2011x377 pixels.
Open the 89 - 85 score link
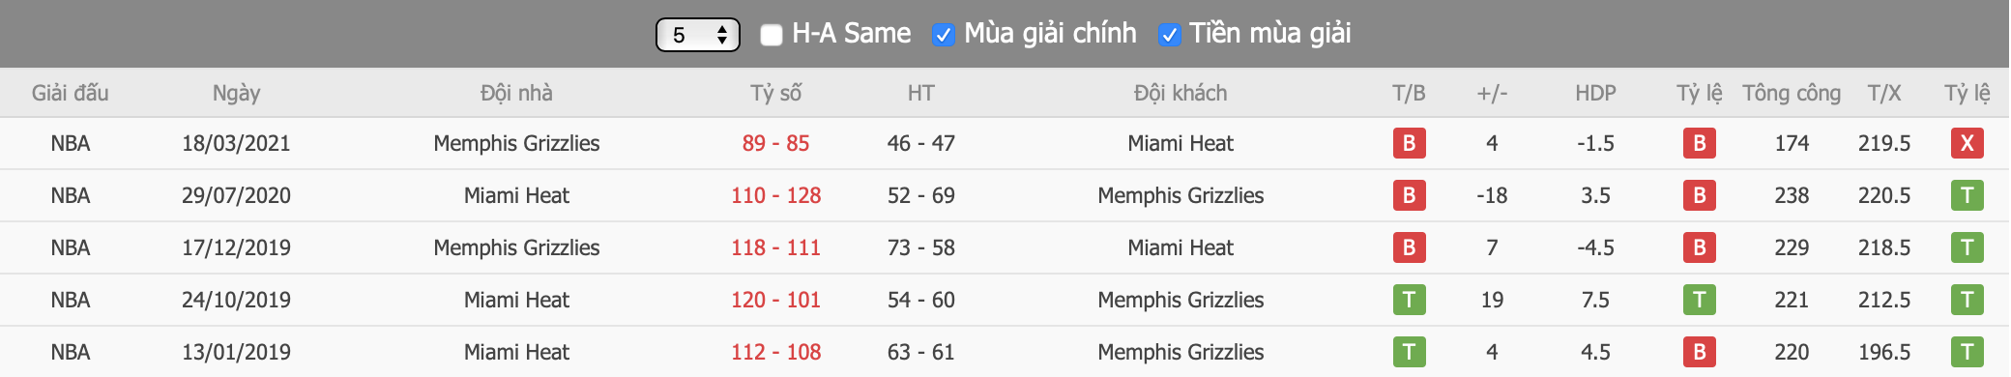click(x=775, y=143)
